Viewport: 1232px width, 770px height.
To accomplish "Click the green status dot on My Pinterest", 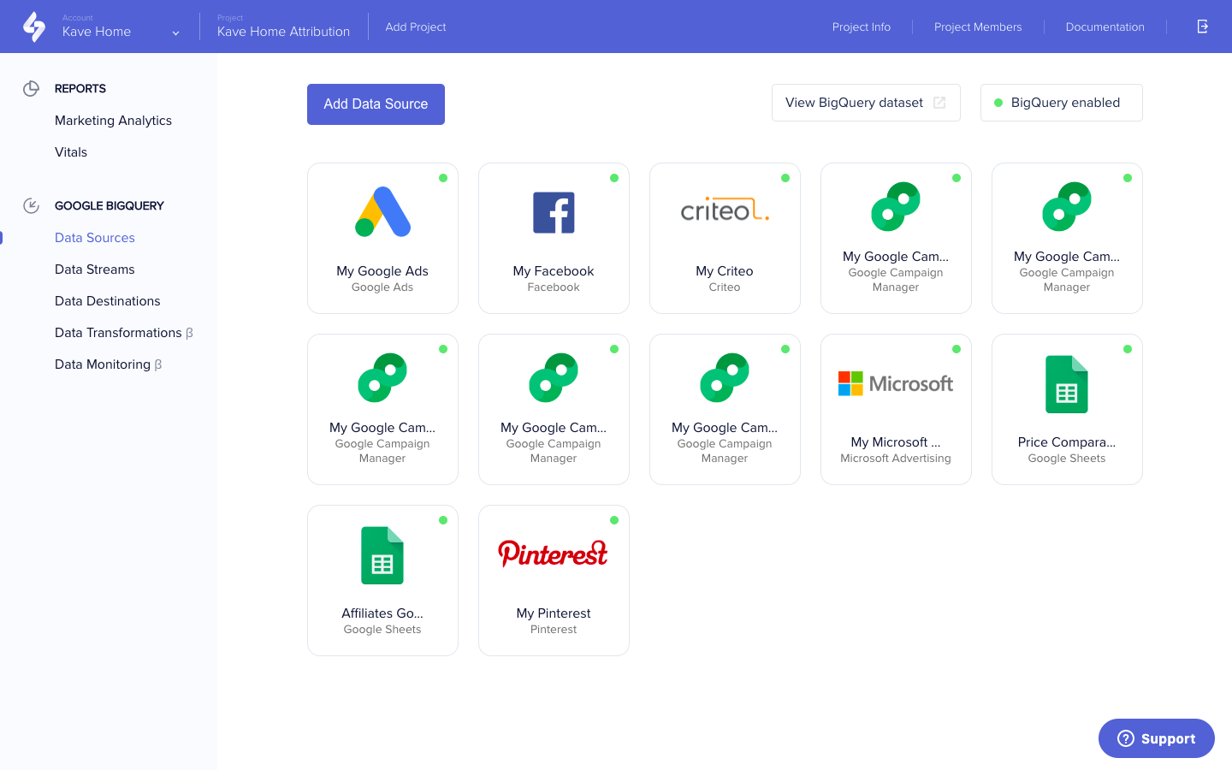I will (x=614, y=520).
